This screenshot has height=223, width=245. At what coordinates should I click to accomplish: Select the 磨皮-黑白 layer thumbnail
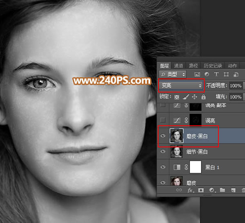[176, 136]
